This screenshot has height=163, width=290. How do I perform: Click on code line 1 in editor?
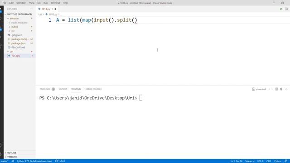97,20
